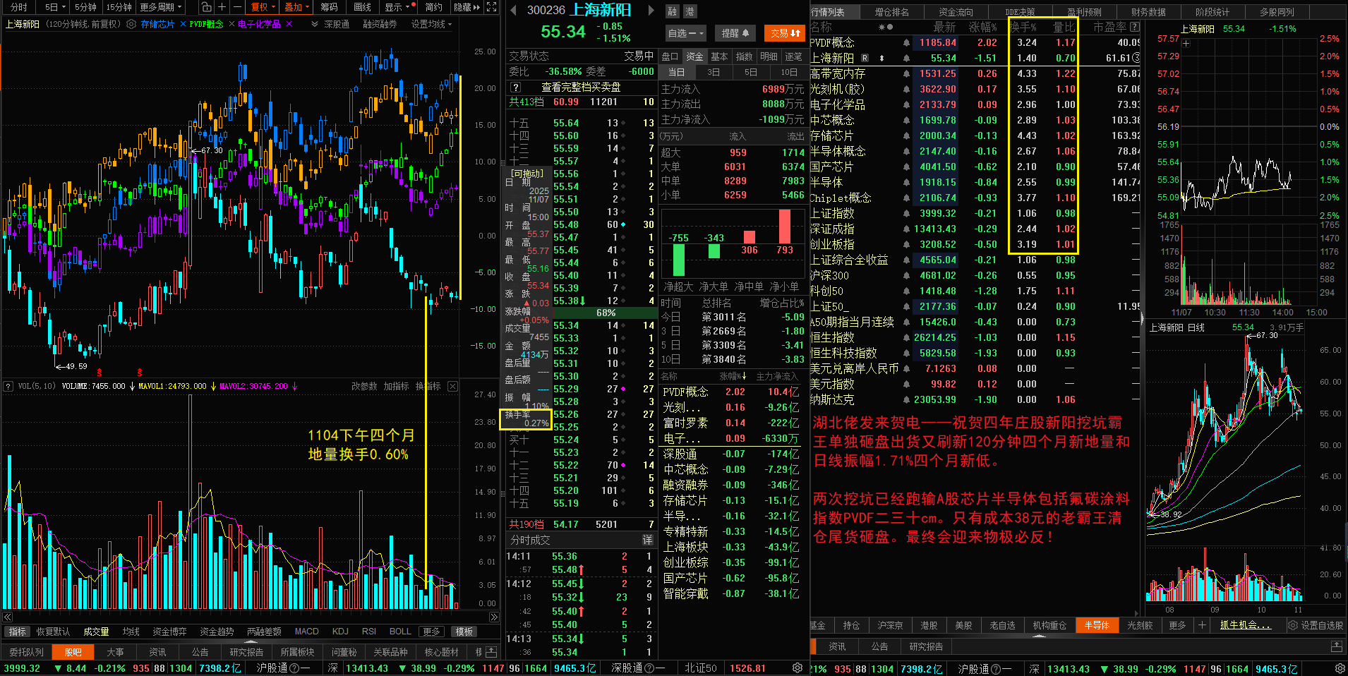Select 3日 fund flow range
1348x676 pixels.
click(x=714, y=72)
